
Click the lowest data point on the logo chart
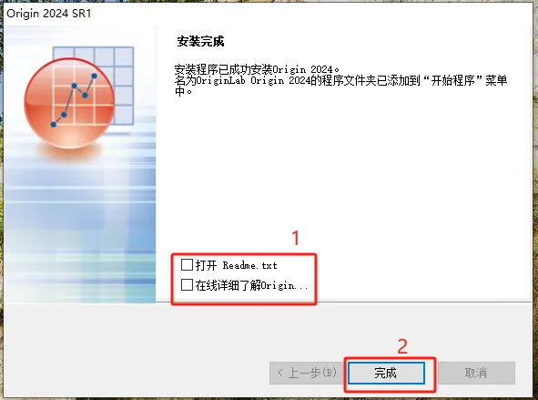pyautogui.click(x=54, y=124)
